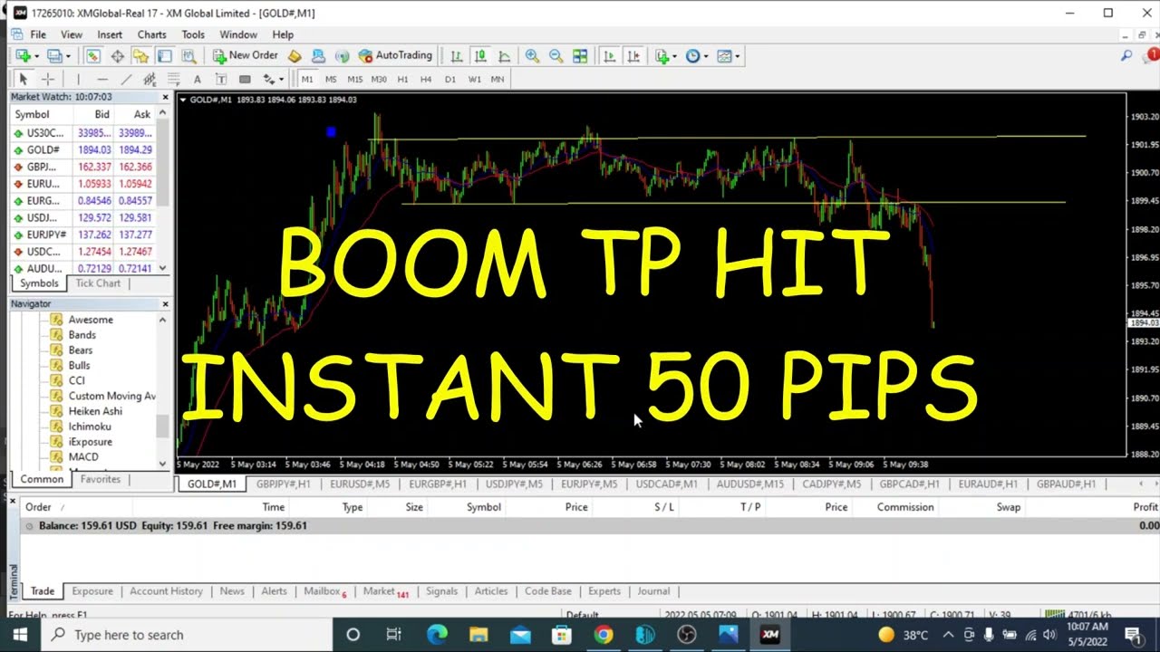1160x652 pixels.
Task: Toggle the AutoTrading button
Action: coord(395,56)
